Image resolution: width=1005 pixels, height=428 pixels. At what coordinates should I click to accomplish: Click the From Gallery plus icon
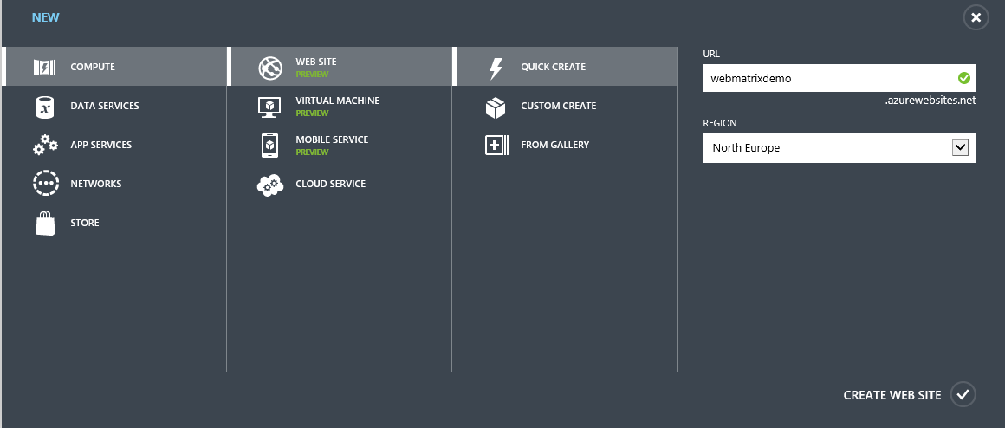tap(496, 146)
